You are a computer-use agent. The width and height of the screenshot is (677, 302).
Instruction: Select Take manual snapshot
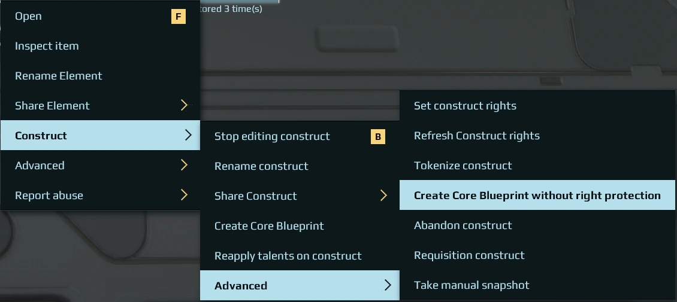[472, 285]
